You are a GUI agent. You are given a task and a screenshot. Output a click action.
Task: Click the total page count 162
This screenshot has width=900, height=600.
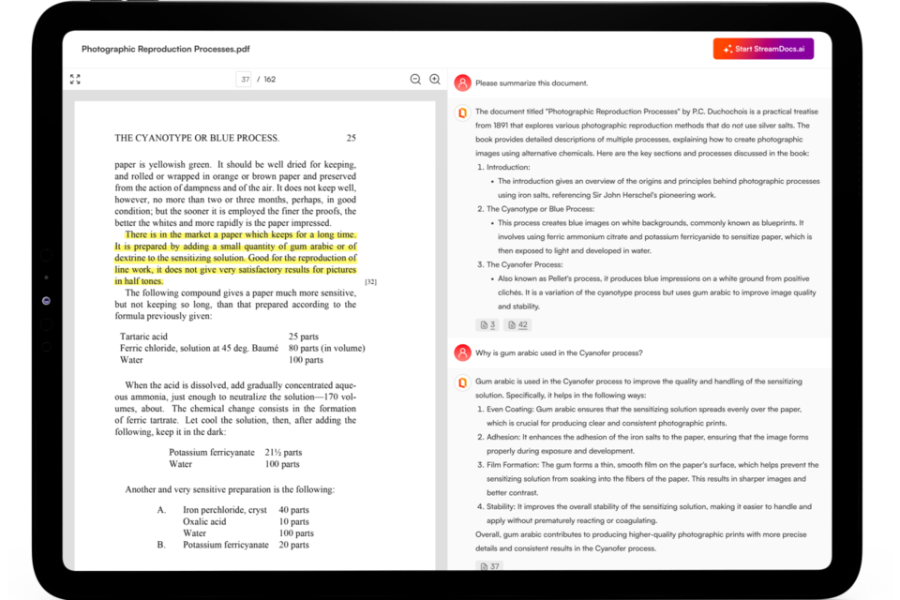(x=270, y=80)
